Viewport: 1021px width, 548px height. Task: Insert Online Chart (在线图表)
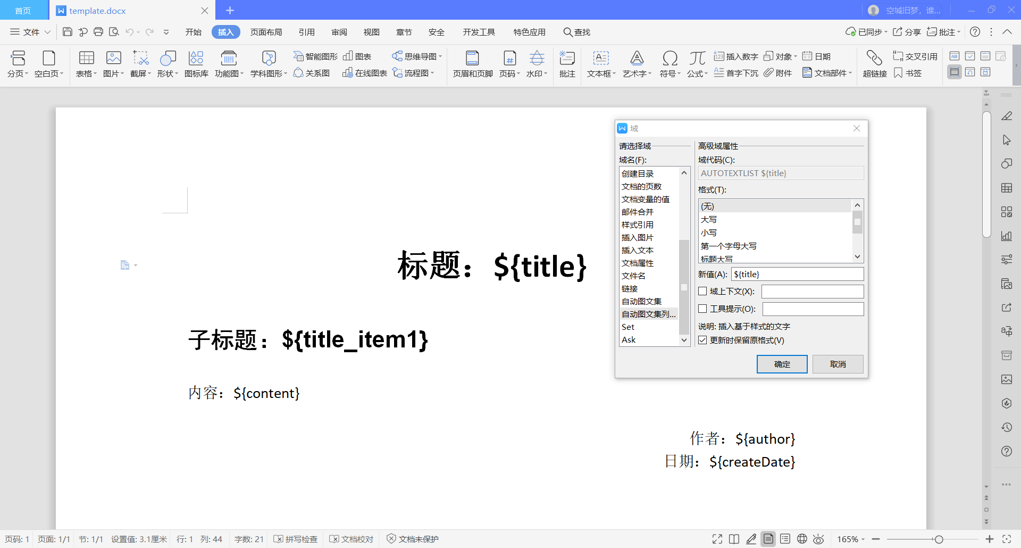tap(365, 73)
